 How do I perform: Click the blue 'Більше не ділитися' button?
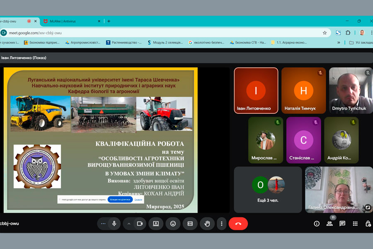point(120,200)
